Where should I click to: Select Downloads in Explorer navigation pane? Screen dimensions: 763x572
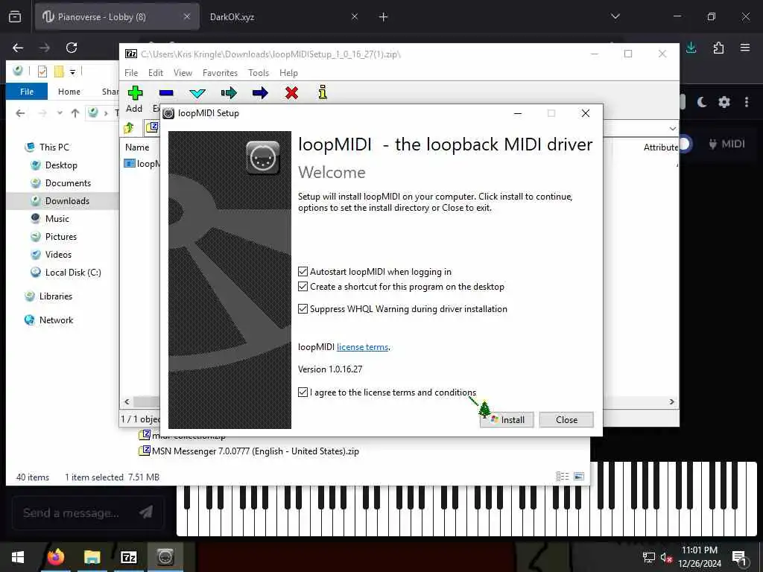[x=67, y=201]
